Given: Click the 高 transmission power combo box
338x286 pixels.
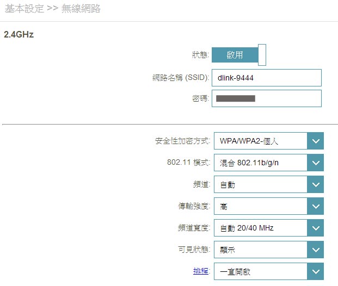Looking at the screenshot, I should 261,206.
